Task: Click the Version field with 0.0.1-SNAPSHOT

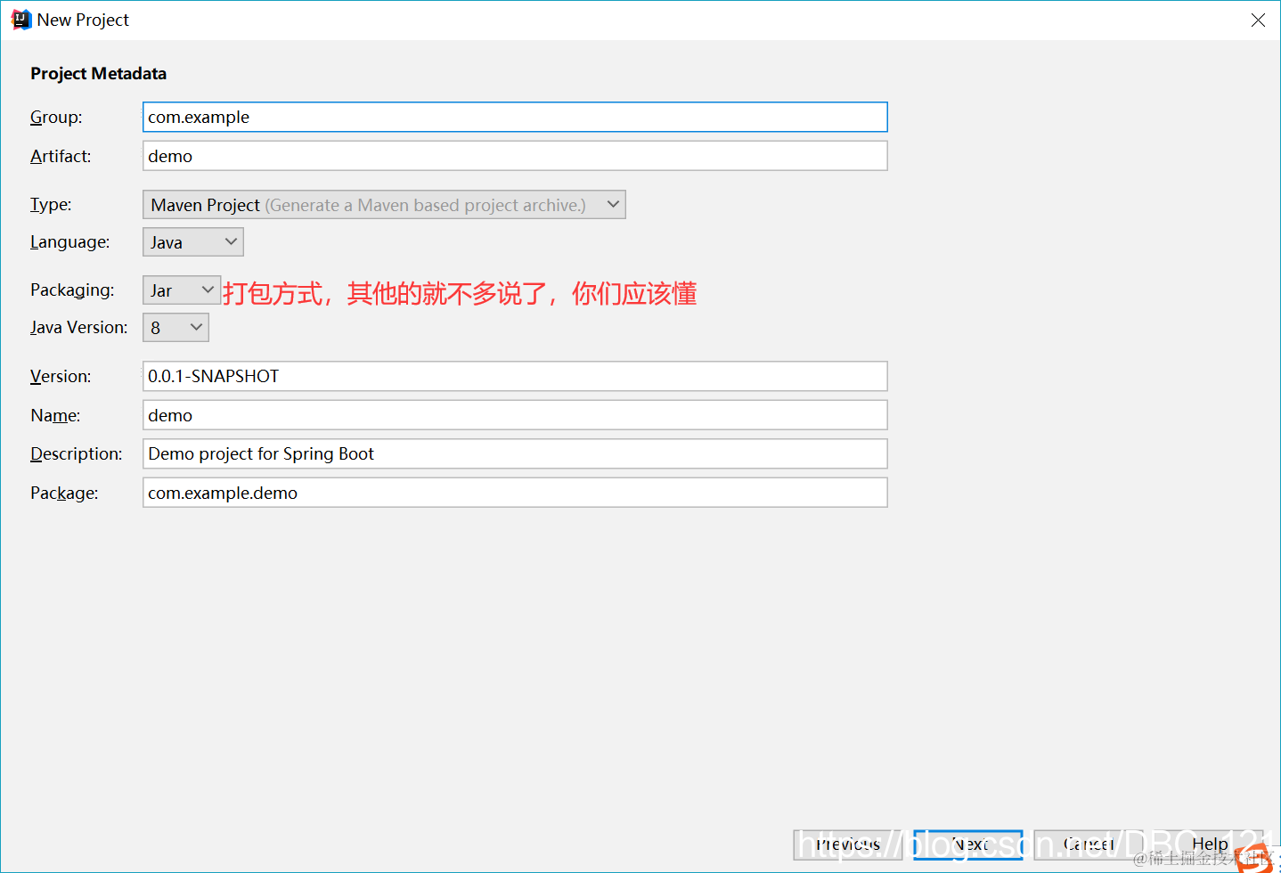Action: point(515,376)
